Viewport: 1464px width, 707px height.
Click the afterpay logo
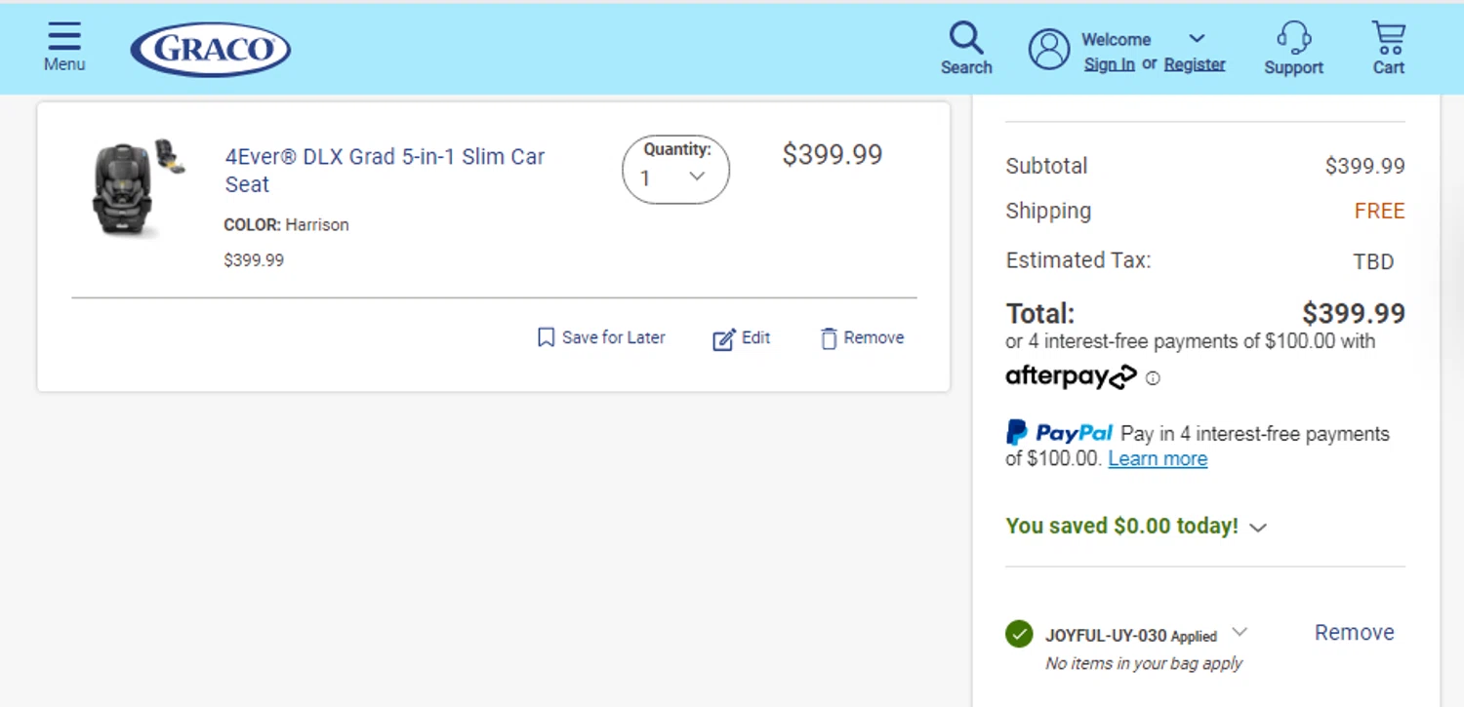[1071, 376]
